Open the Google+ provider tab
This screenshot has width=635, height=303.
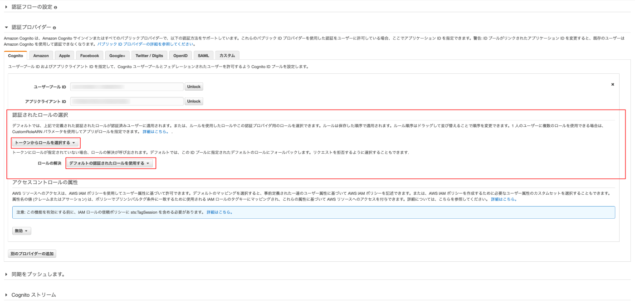(117, 56)
